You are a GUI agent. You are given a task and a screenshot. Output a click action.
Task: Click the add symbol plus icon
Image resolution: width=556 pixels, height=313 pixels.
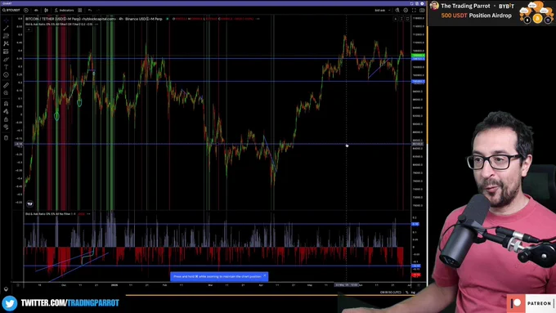[26, 11]
